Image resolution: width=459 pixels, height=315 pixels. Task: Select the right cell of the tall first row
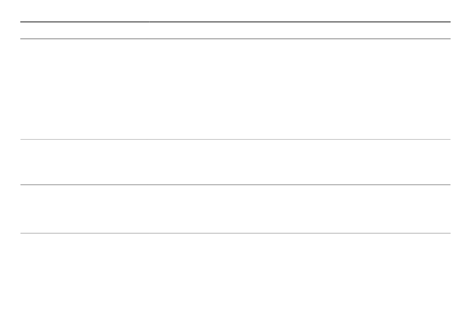point(300,89)
